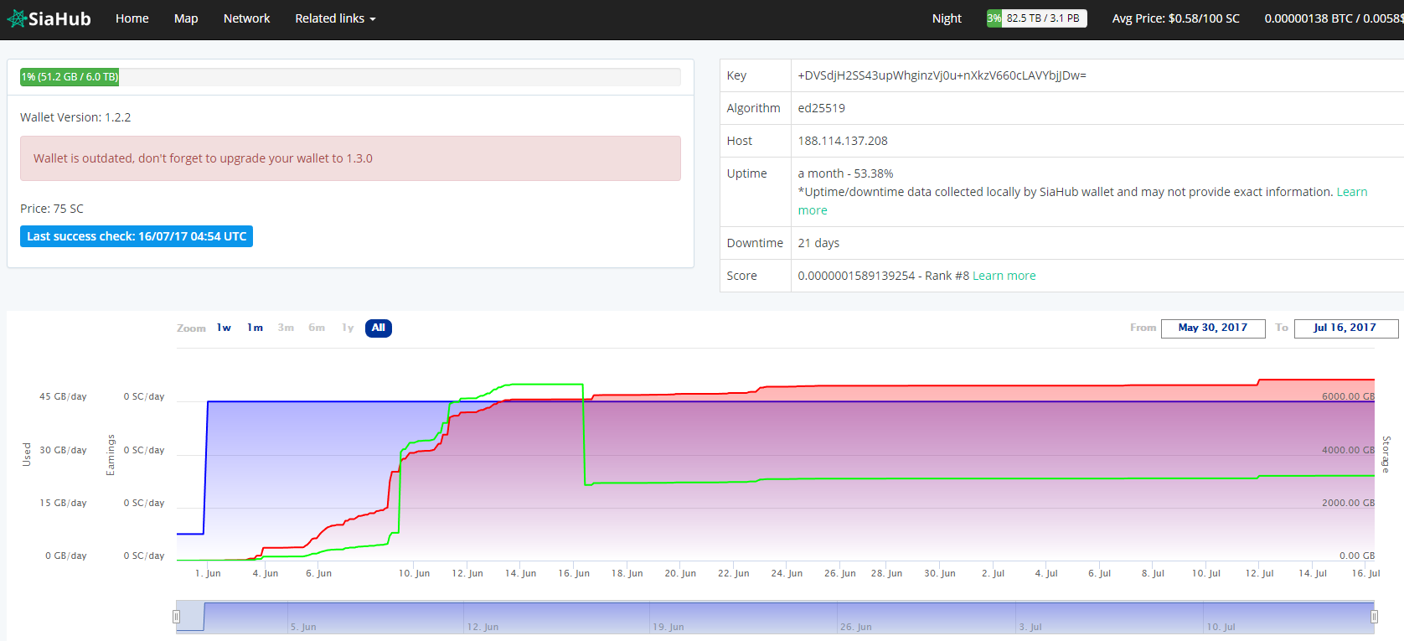This screenshot has width=1404, height=641.
Task: Open the Learn more link for Uptime
Action: coord(1351,192)
